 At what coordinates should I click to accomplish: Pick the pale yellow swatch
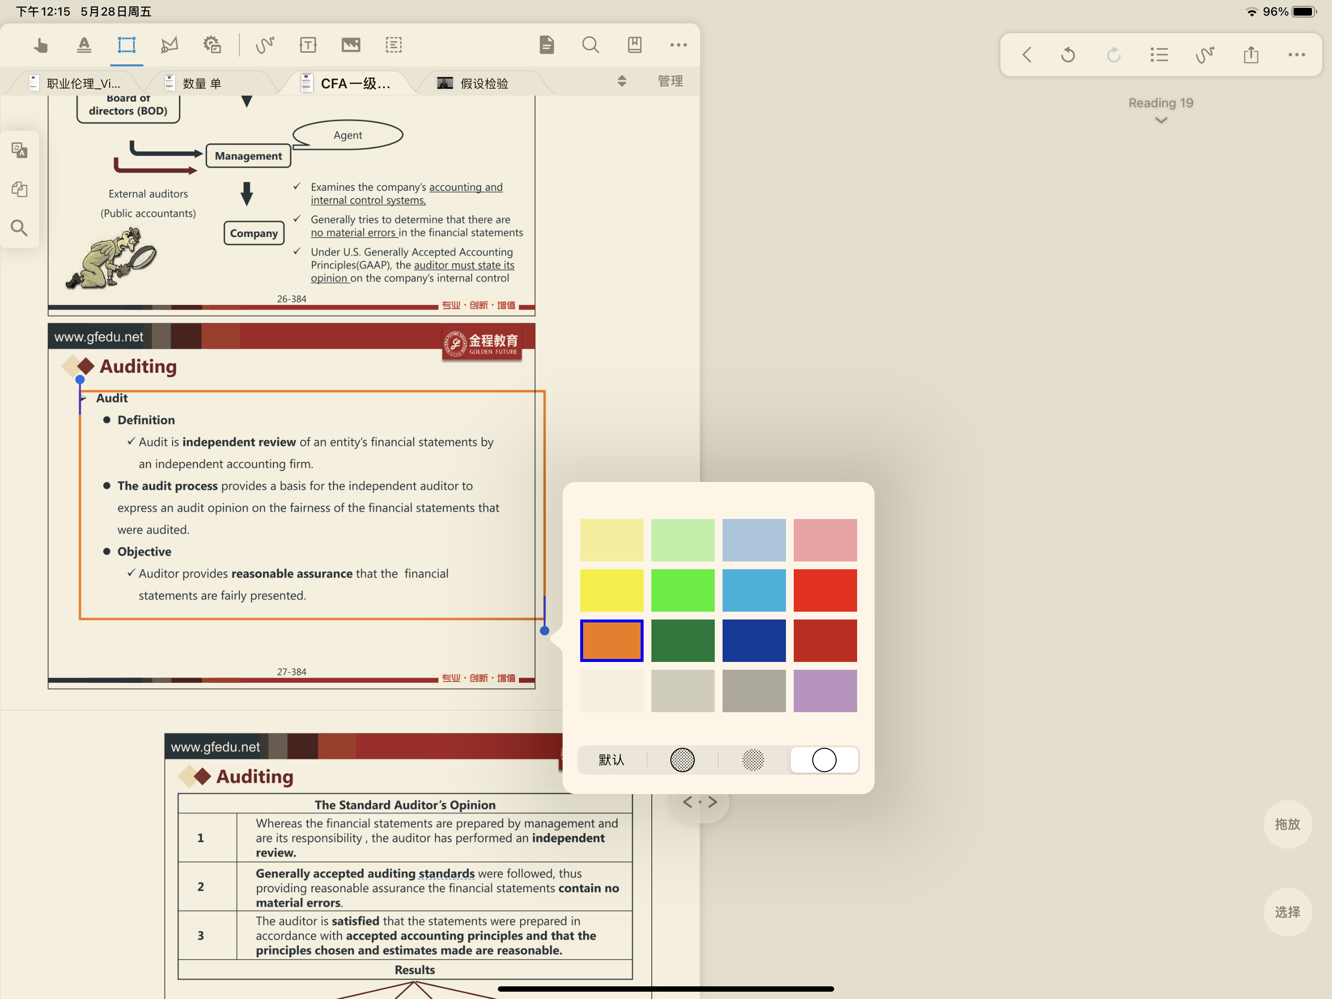[612, 540]
